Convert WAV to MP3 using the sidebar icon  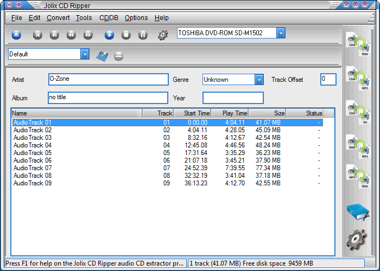point(358,146)
